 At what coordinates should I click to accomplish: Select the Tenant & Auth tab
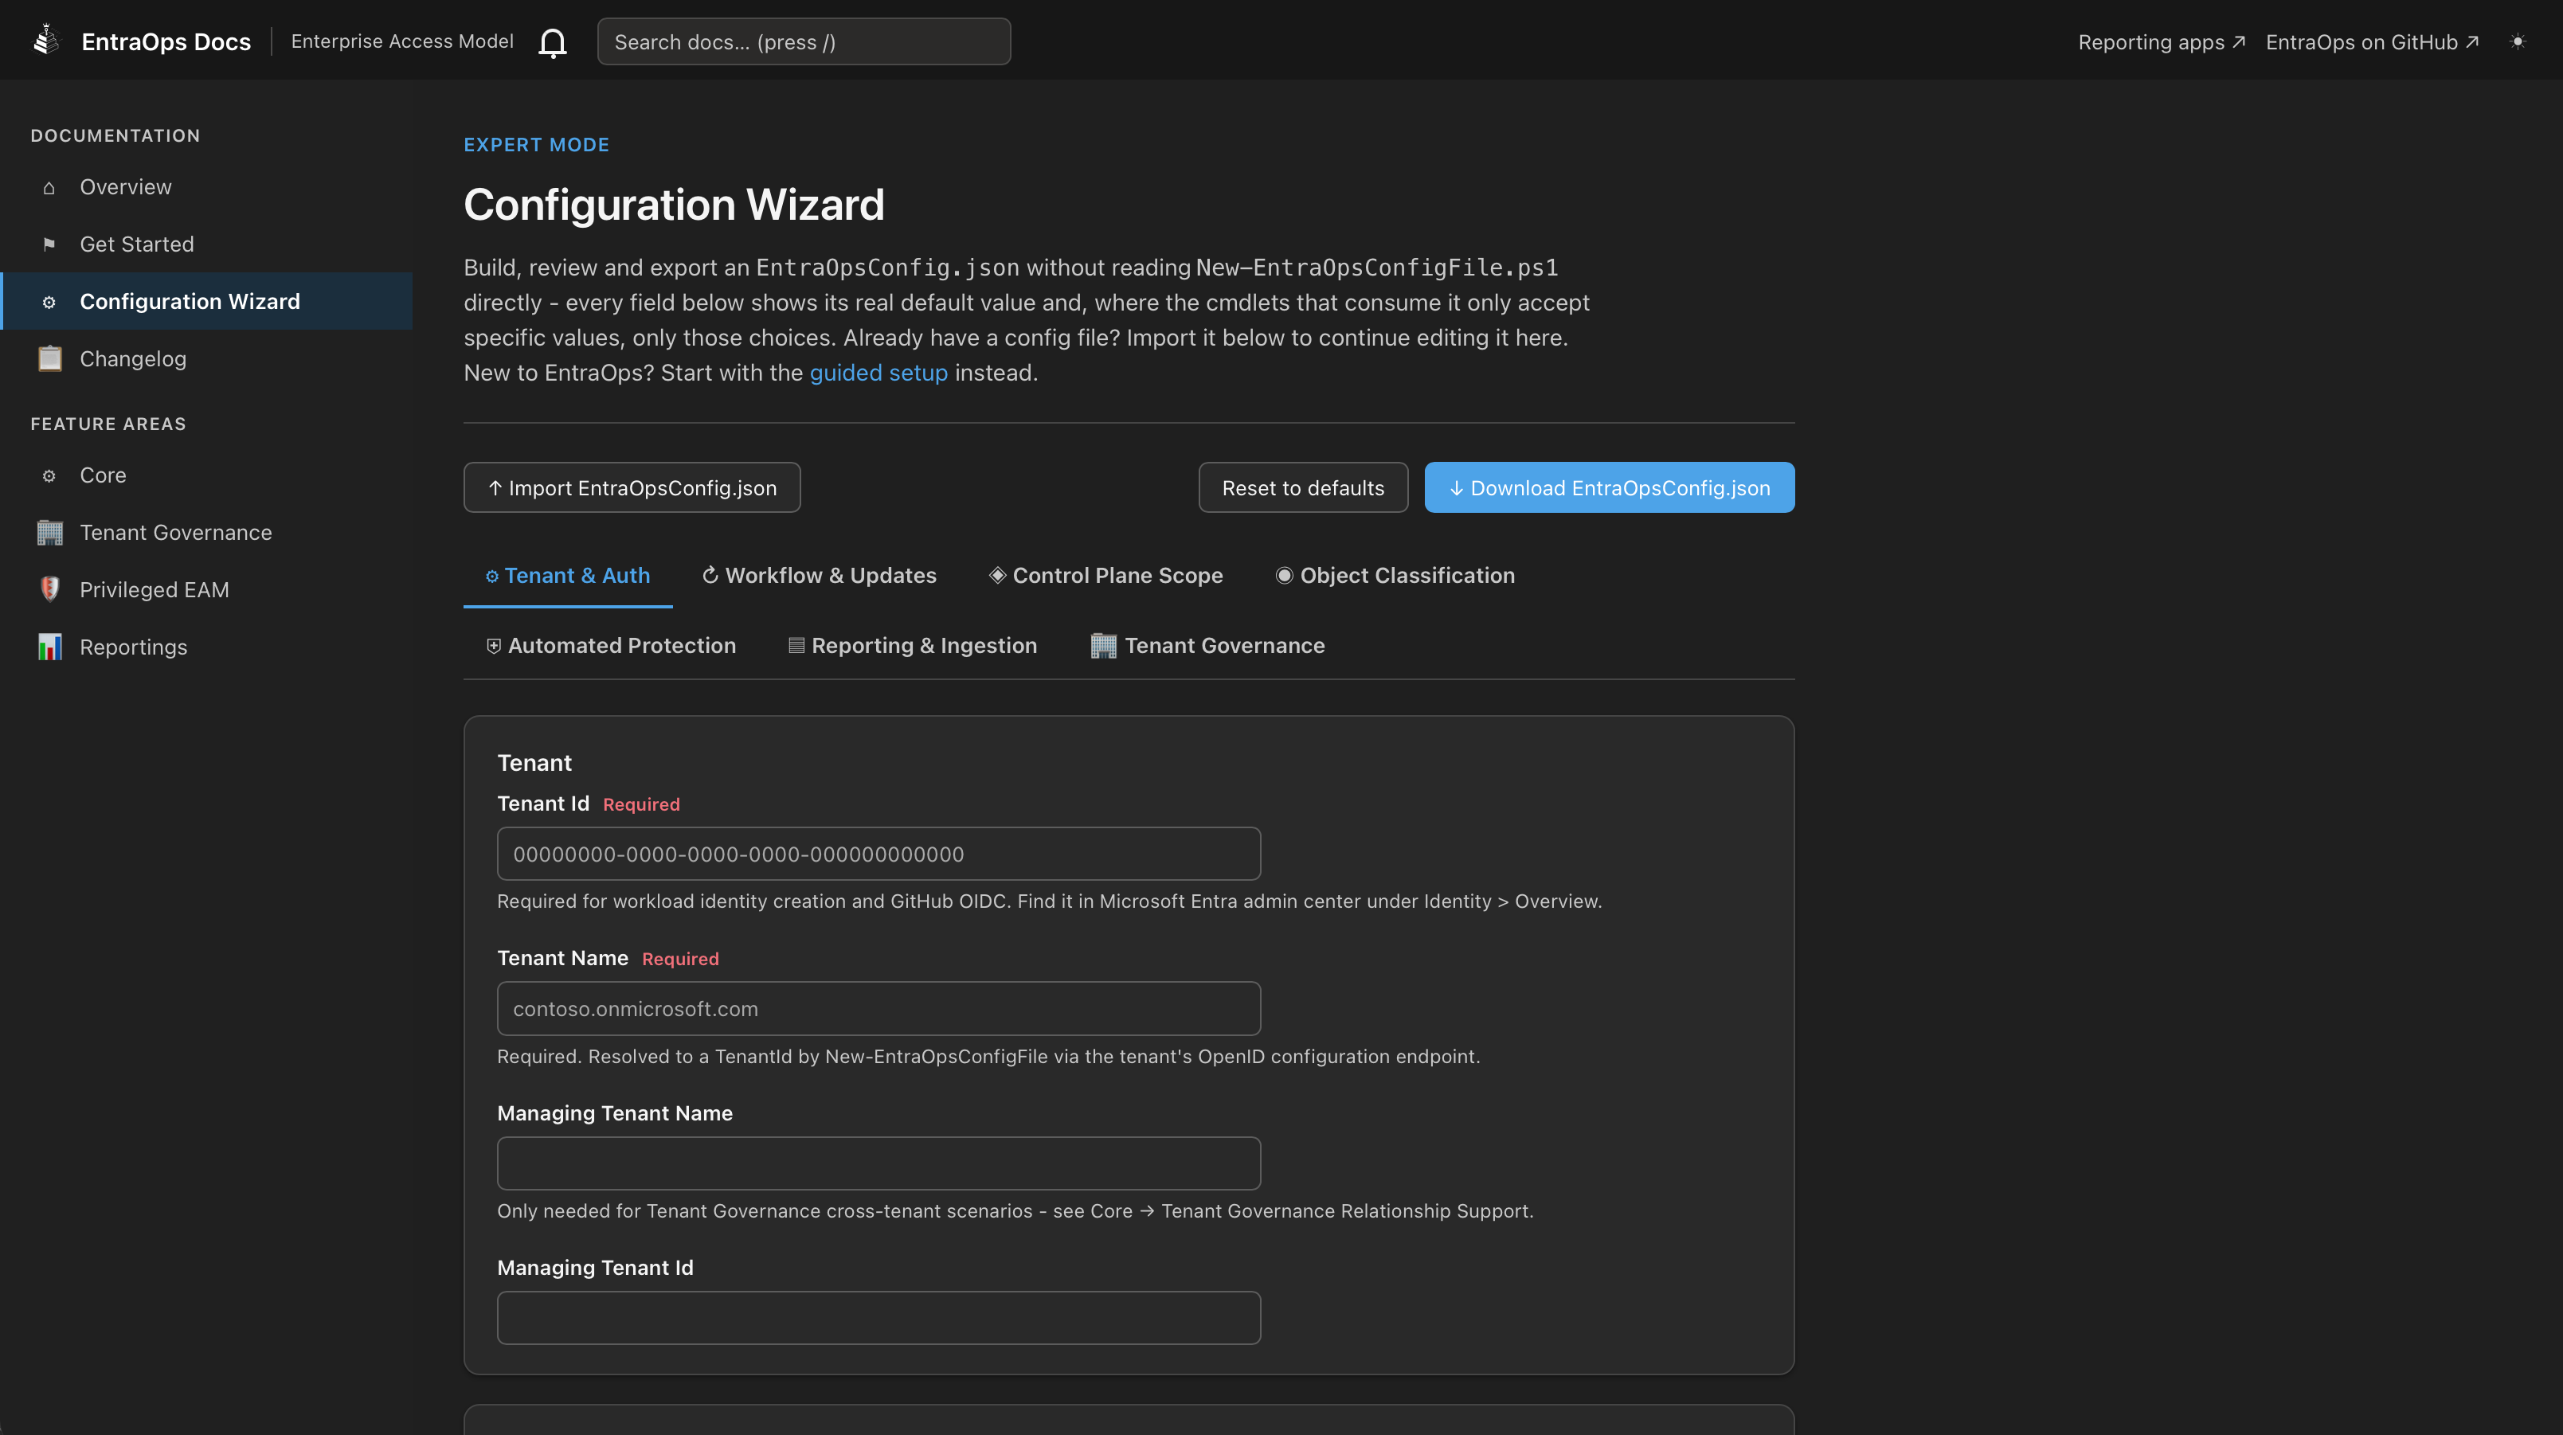click(x=568, y=575)
